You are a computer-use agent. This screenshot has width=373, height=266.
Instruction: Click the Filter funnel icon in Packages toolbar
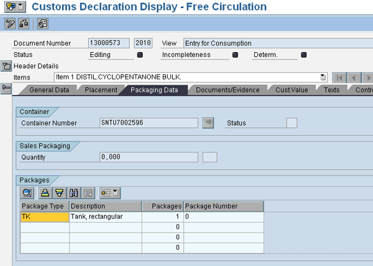pyautogui.click(x=59, y=193)
